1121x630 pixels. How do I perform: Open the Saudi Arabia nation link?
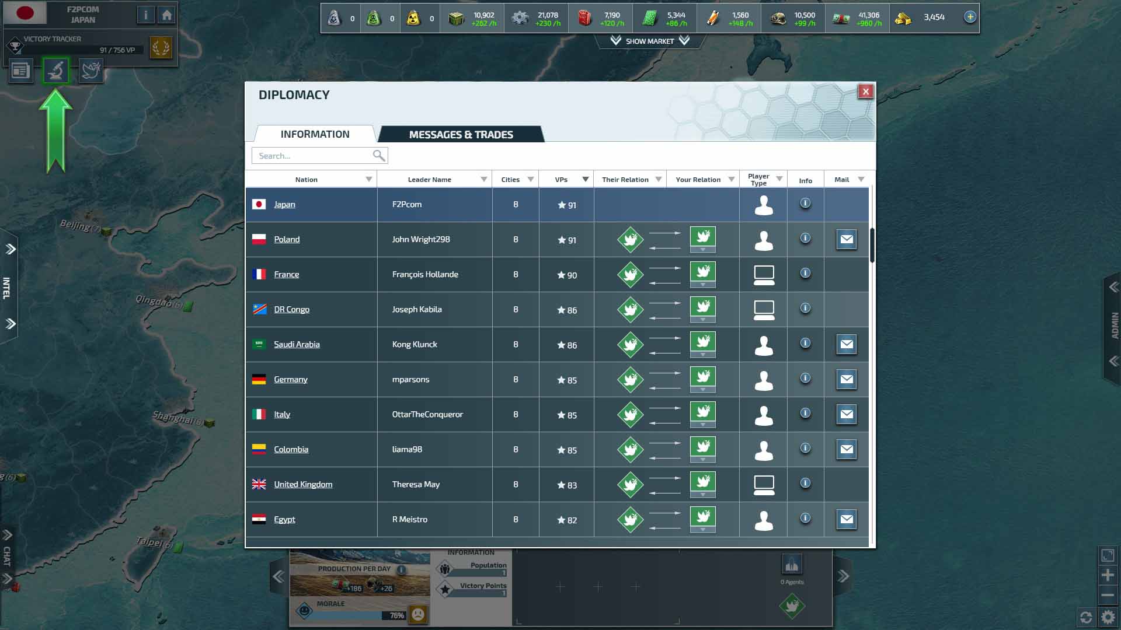[x=297, y=344]
